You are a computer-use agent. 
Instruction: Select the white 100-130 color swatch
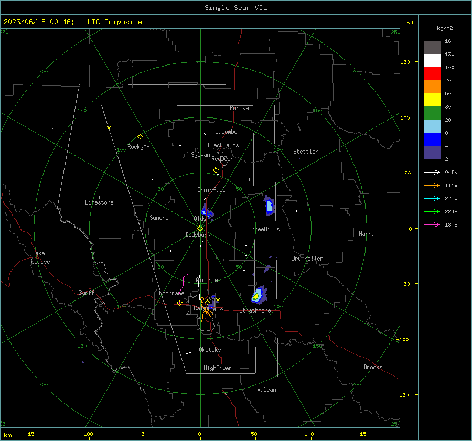[x=432, y=61]
